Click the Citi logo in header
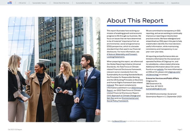The height and width of the screenshot is (134, 190). click(10, 3)
